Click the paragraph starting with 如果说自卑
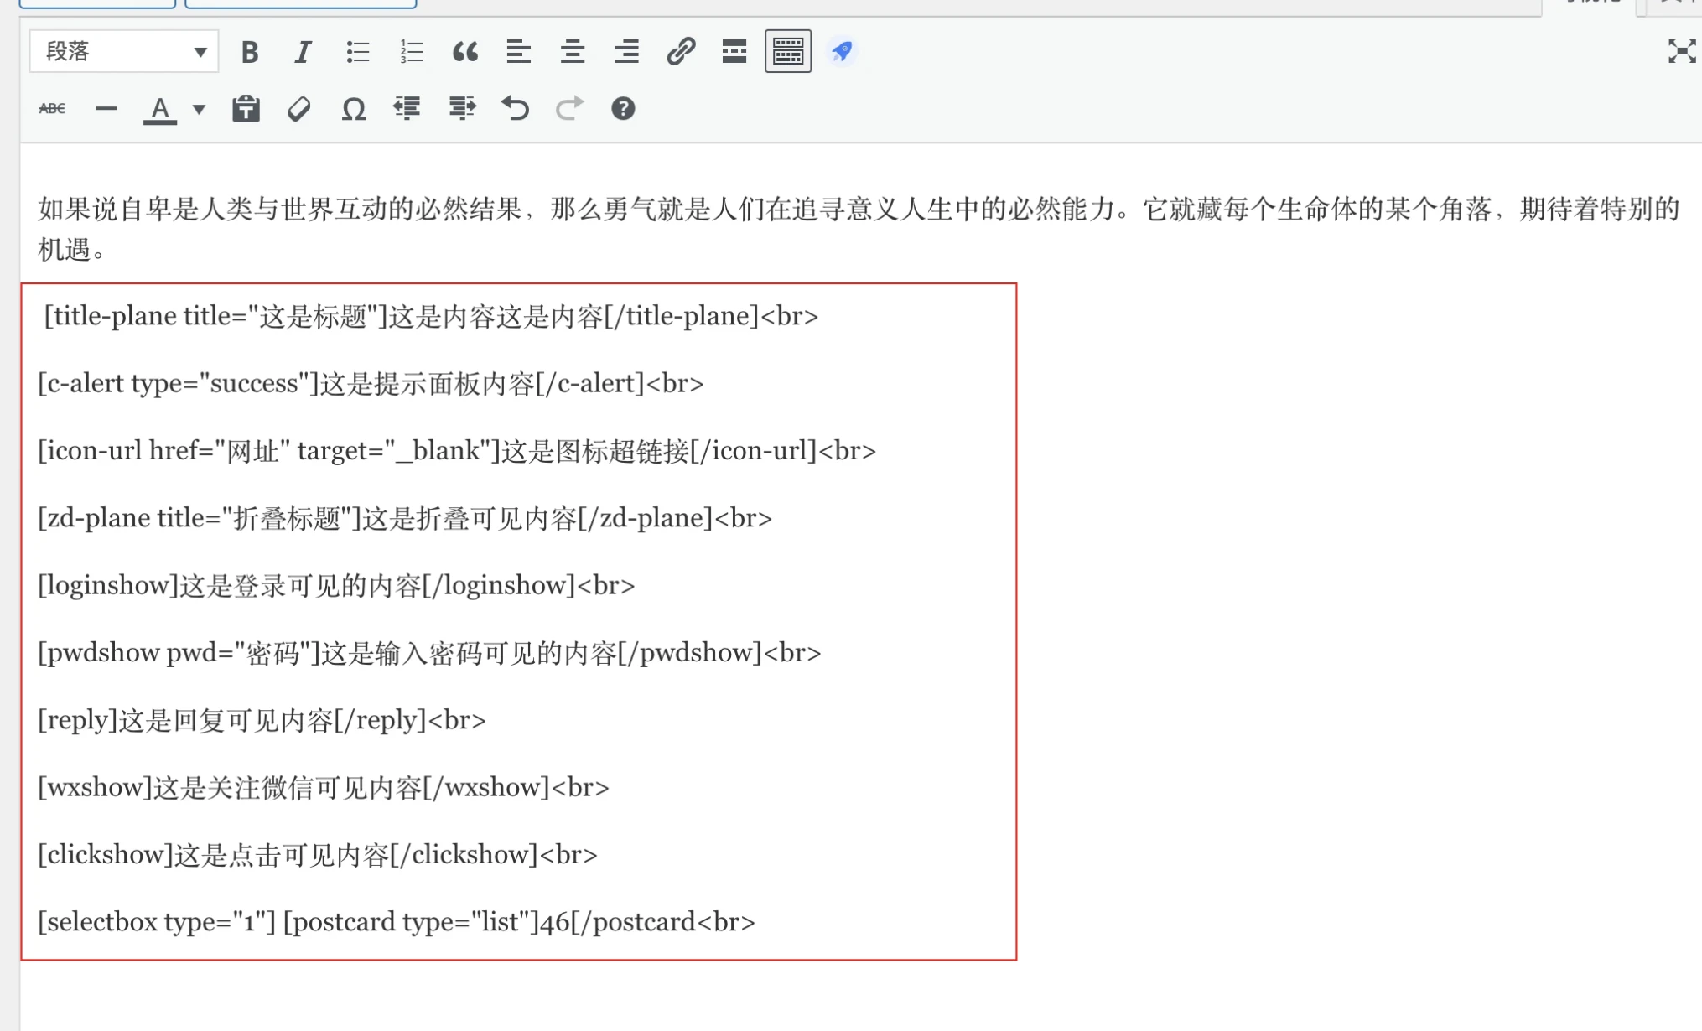The image size is (1702, 1031). [x=859, y=229]
